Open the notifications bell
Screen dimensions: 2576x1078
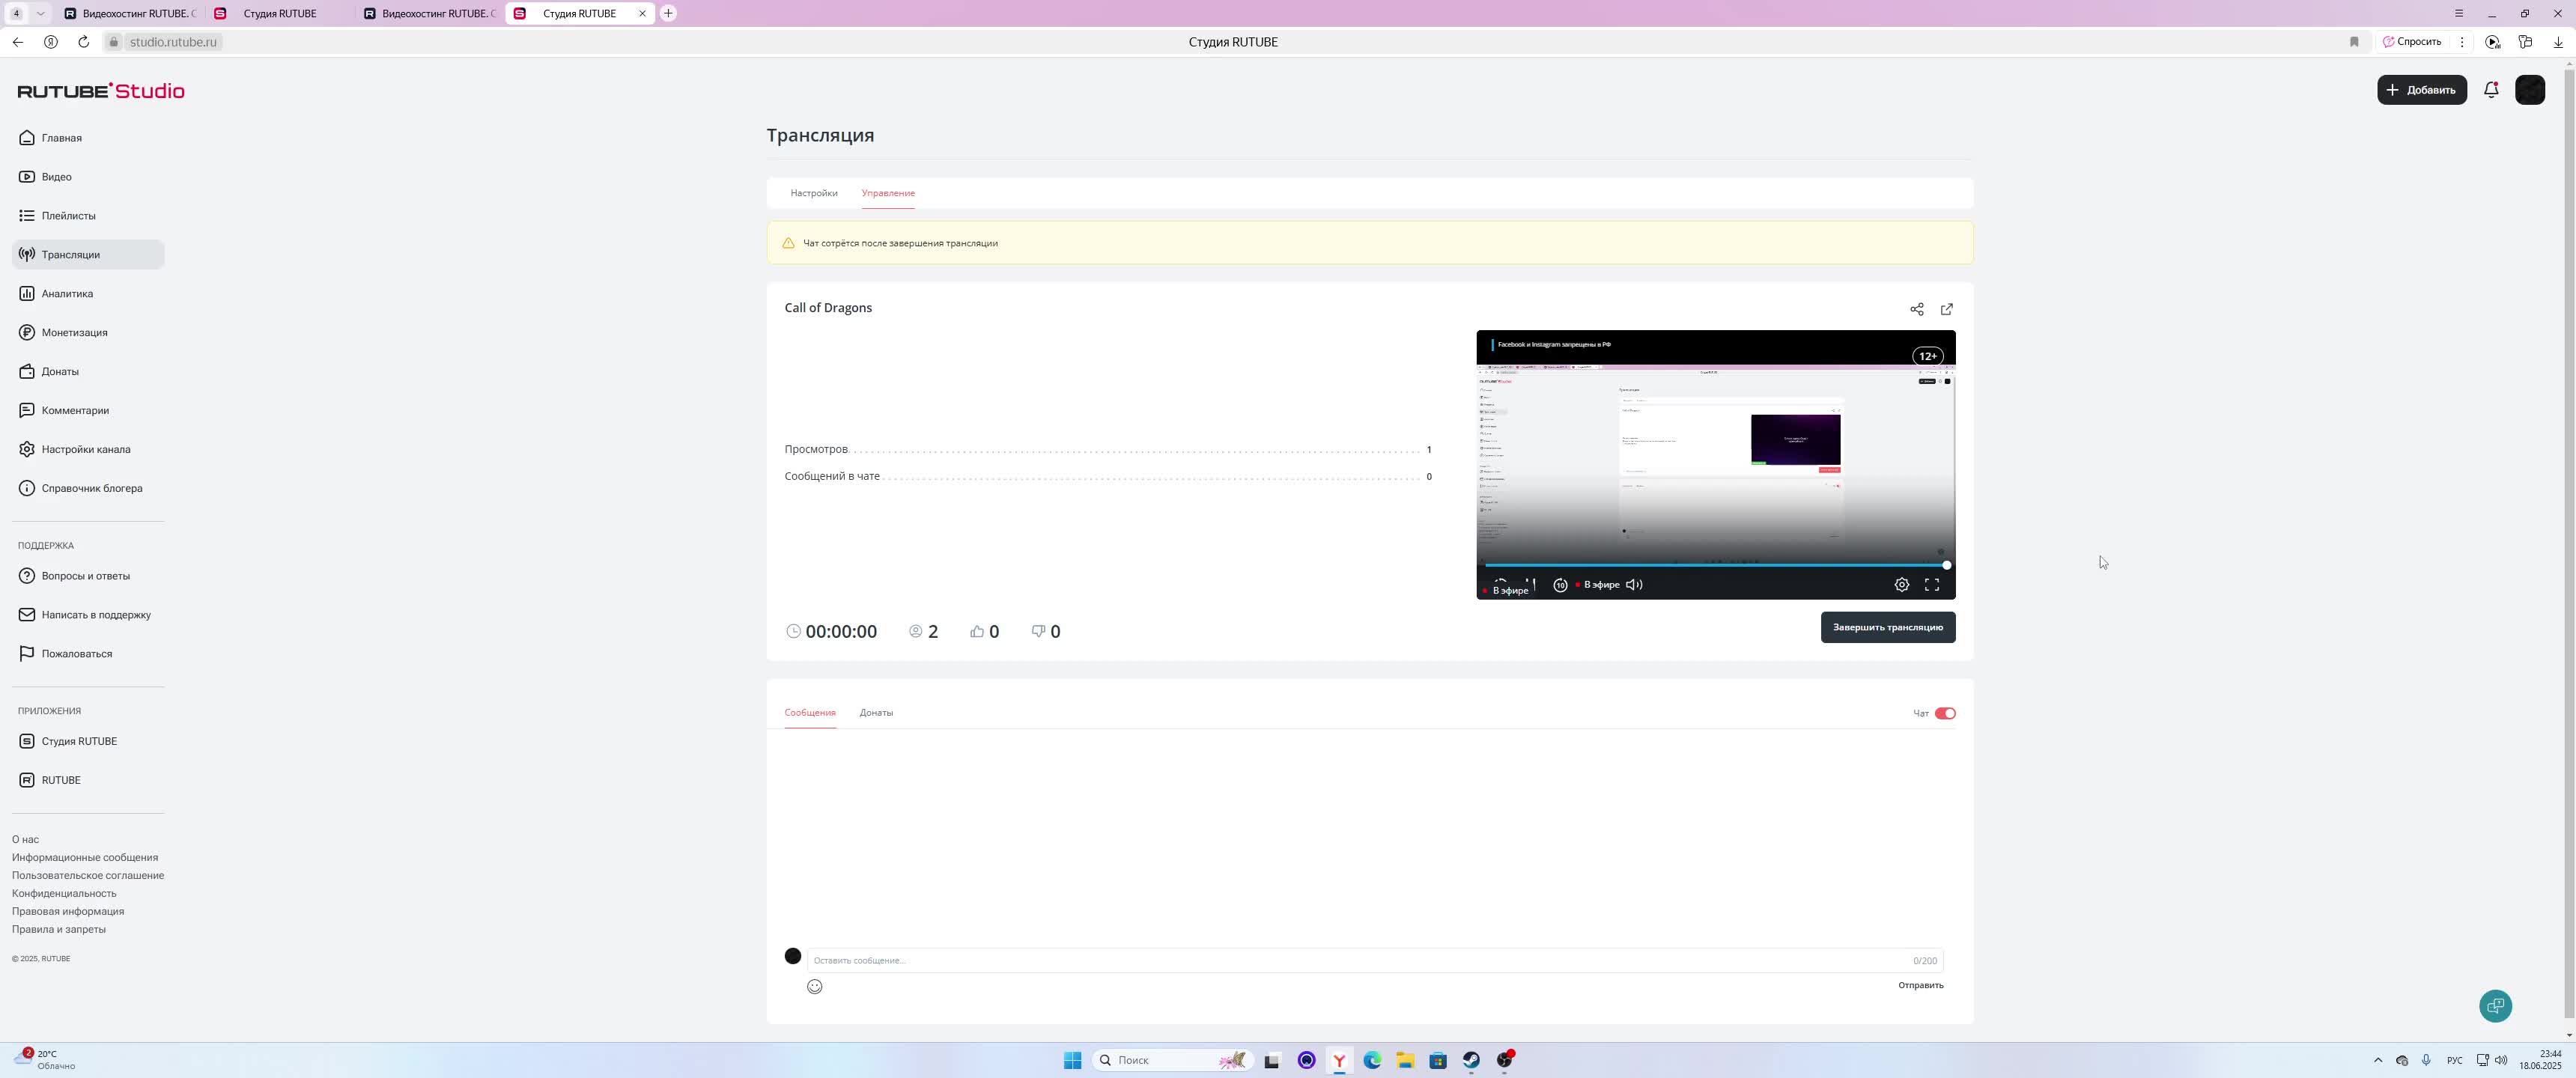pos(2492,90)
